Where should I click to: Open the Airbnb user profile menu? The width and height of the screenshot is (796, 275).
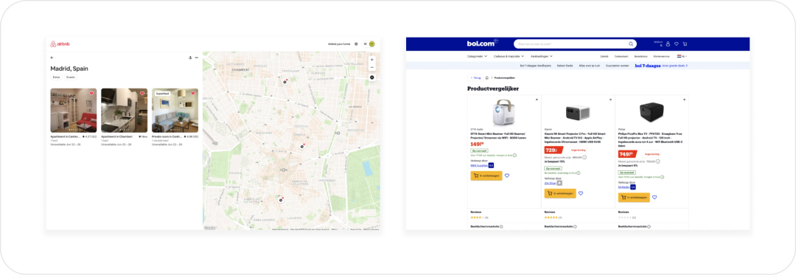(369, 44)
